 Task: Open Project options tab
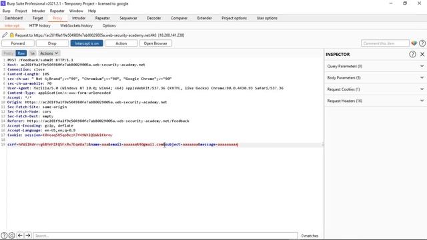pyautogui.click(x=234, y=18)
